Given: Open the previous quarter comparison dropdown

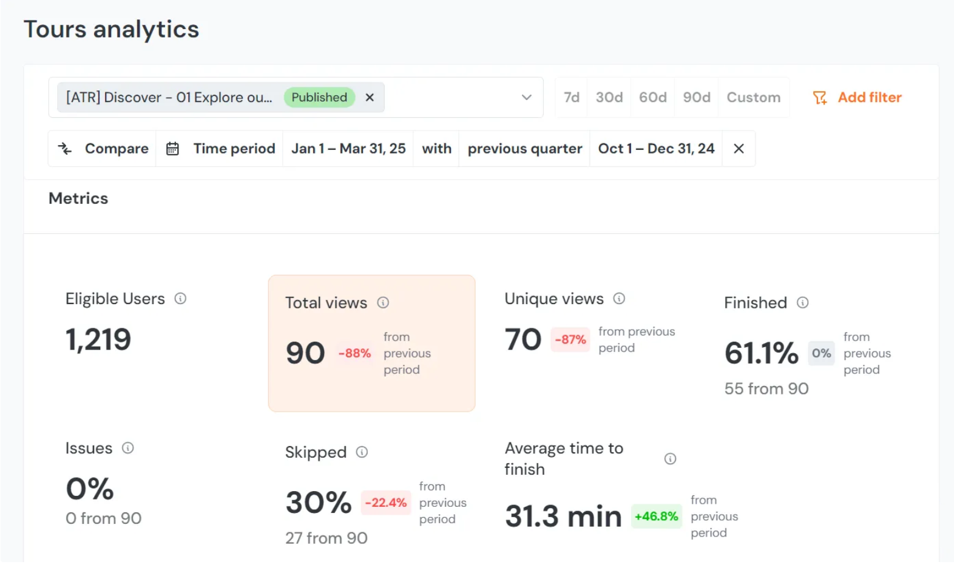Looking at the screenshot, I should point(524,149).
